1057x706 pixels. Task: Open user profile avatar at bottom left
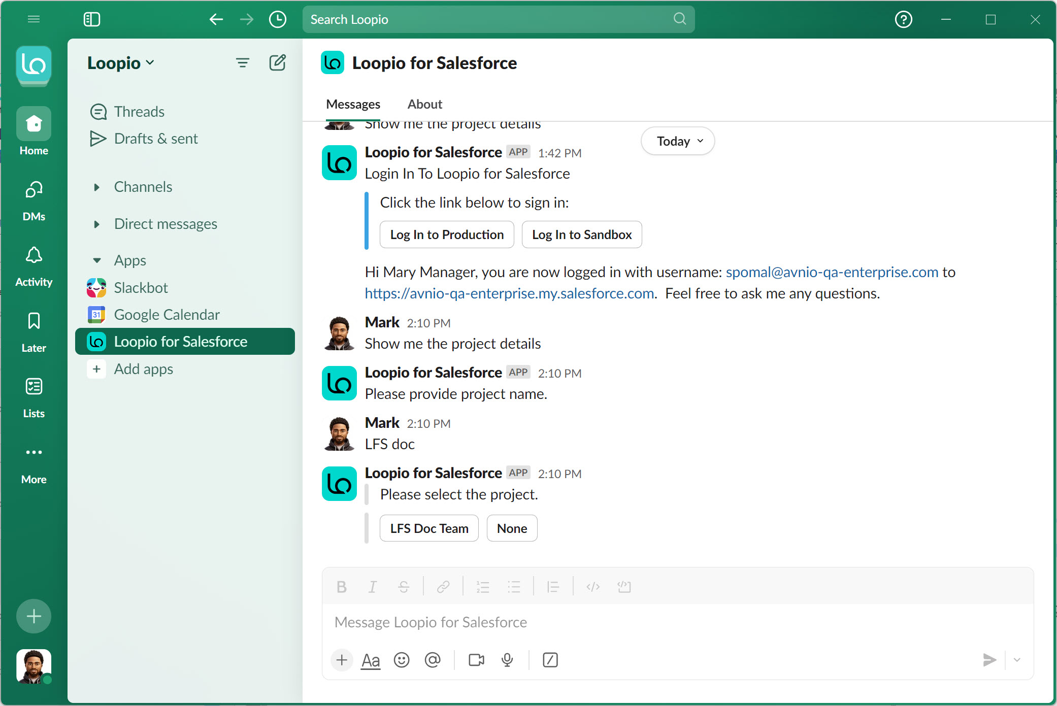tap(34, 666)
